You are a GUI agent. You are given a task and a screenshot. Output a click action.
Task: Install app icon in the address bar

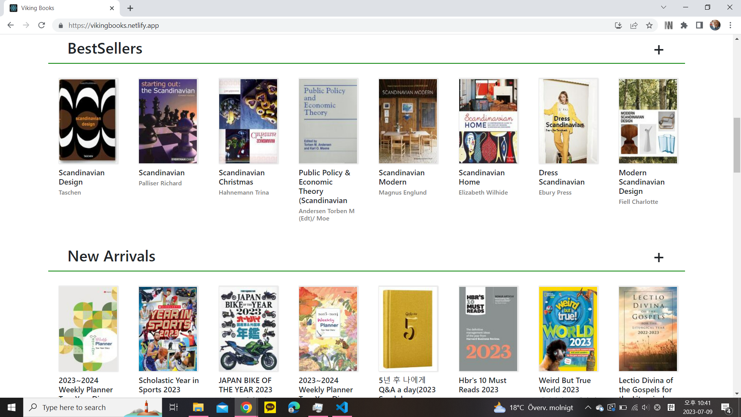(x=618, y=25)
